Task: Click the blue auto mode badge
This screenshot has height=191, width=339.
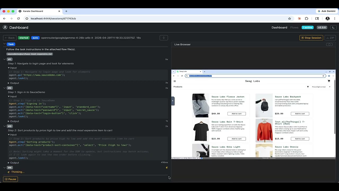Action: coord(35,38)
